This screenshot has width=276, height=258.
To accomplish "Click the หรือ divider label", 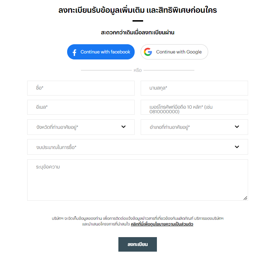I will pos(138,70).
